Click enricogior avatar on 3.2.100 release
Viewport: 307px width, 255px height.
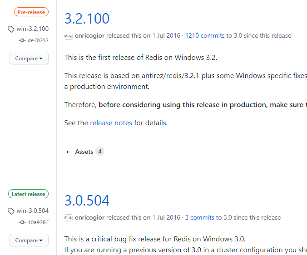coord(68,36)
